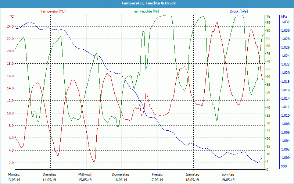Click the '%' unit atop humidity axis
Image resolution: width=294 pixels, height=184 pixels.
tap(268, 17)
